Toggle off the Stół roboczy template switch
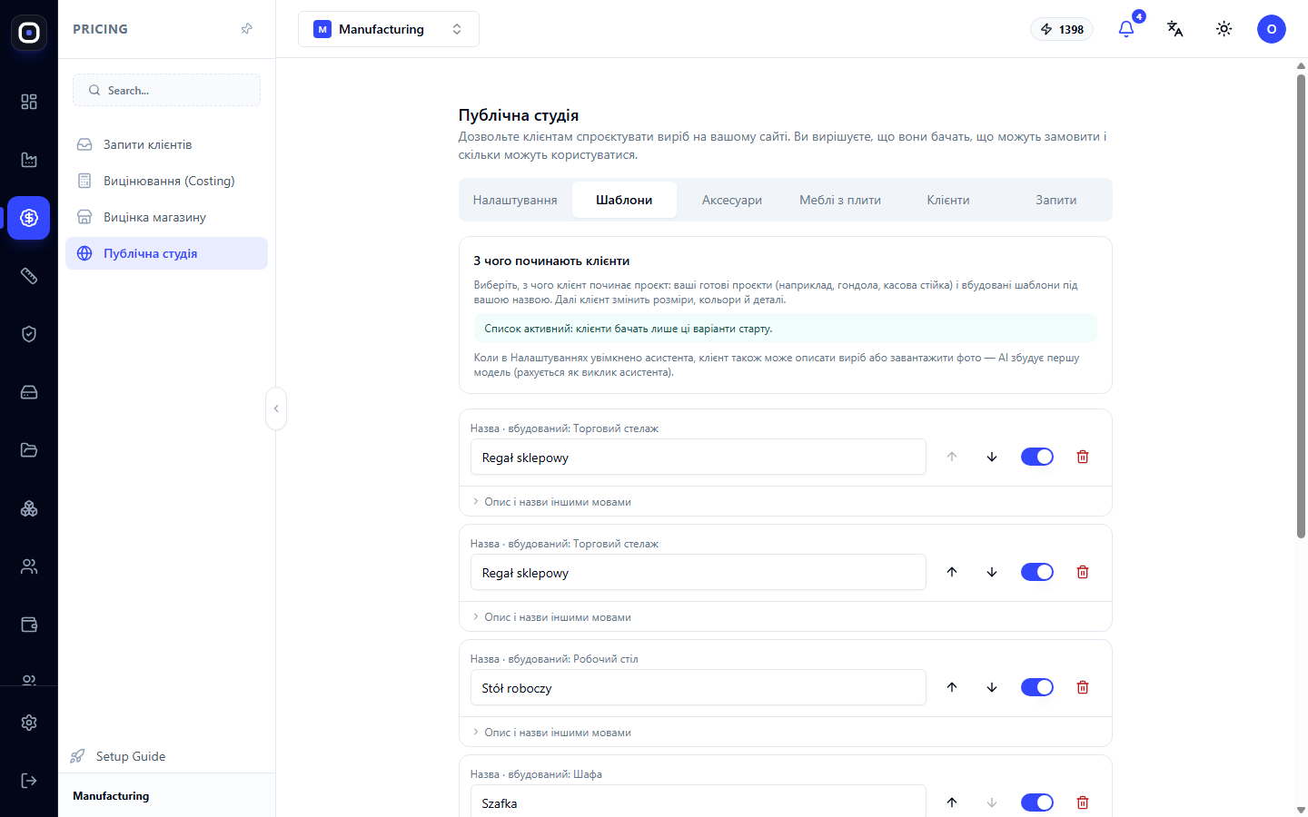Screen dimensions: 1308x817 (1037, 687)
